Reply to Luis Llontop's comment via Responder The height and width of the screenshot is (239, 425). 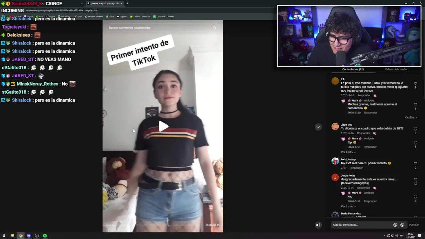click(x=356, y=168)
